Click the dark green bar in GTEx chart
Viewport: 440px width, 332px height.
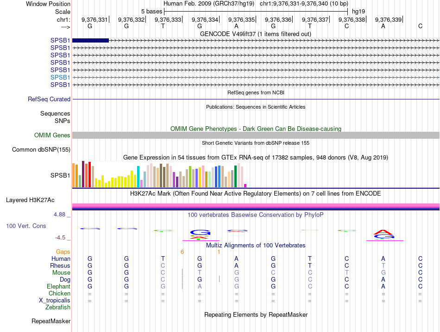point(235,176)
